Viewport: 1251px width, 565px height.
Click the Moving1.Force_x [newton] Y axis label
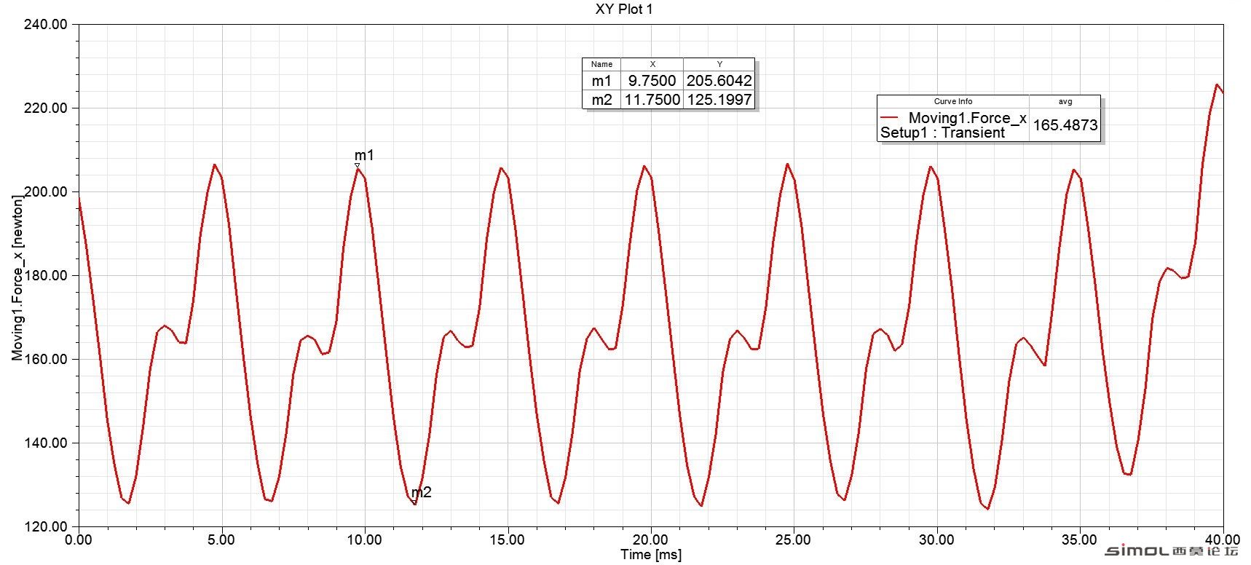point(17,278)
